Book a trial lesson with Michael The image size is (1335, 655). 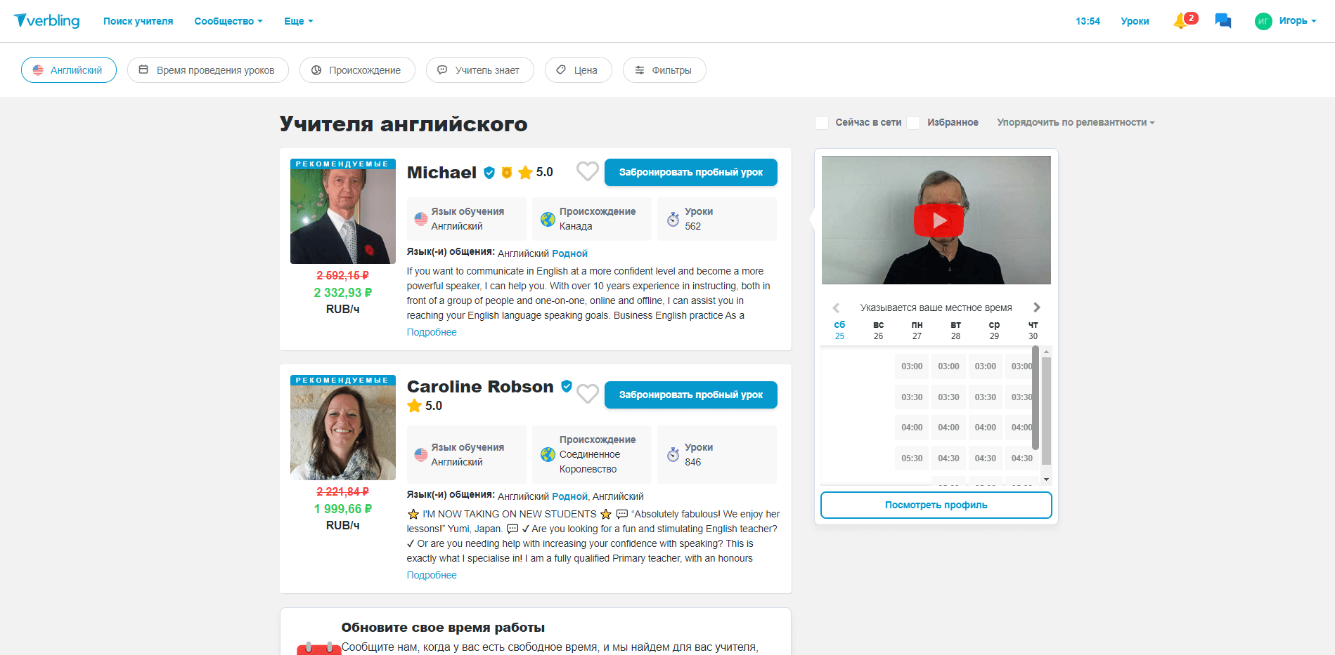click(x=690, y=172)
